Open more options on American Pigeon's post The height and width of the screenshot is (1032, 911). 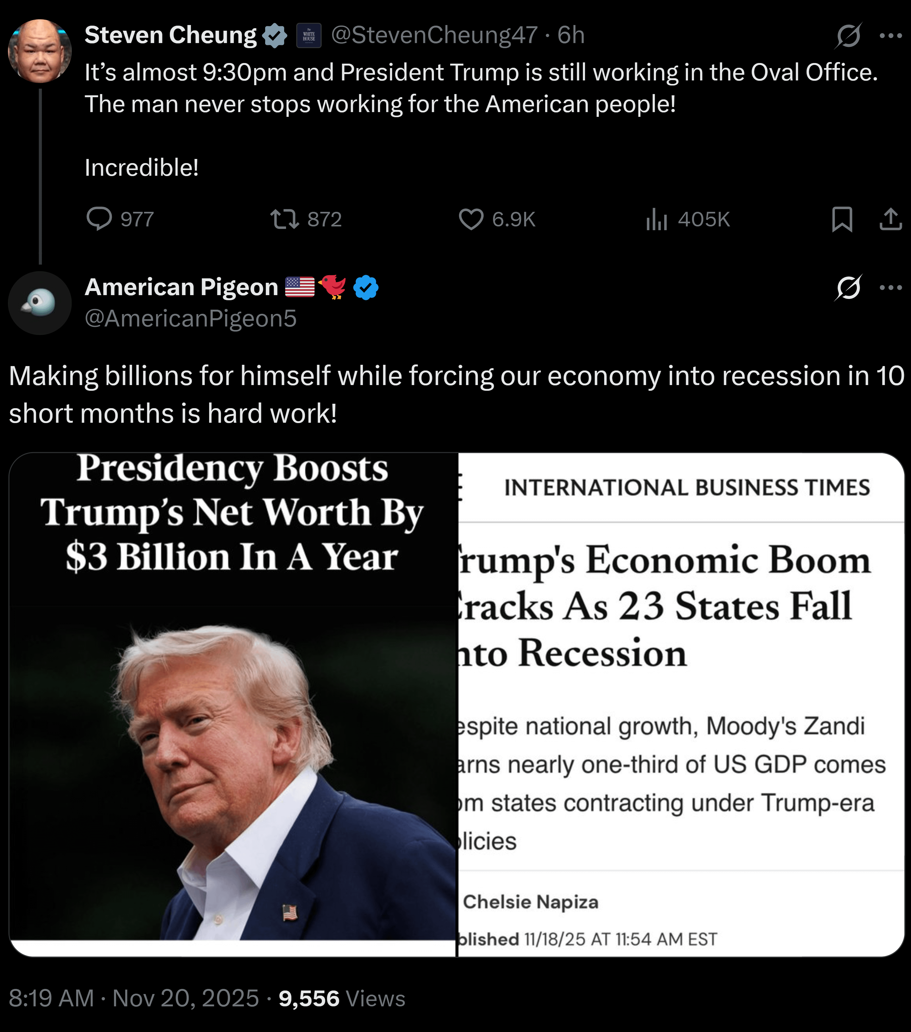click(x=891, y=288)
